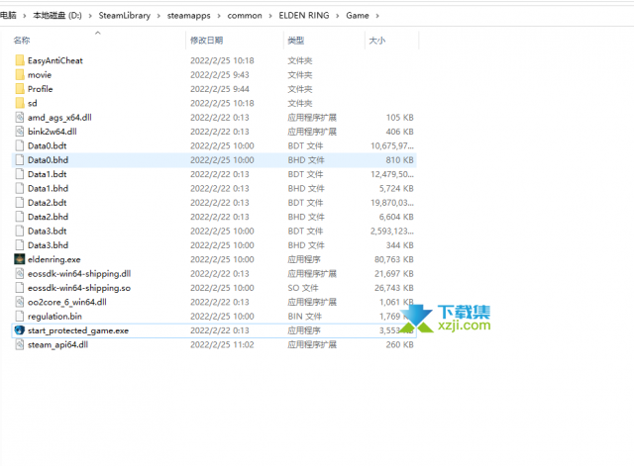Screen dimensions: 634x466
Task: Sort files by 名称 column header
Action: (22, 41)
